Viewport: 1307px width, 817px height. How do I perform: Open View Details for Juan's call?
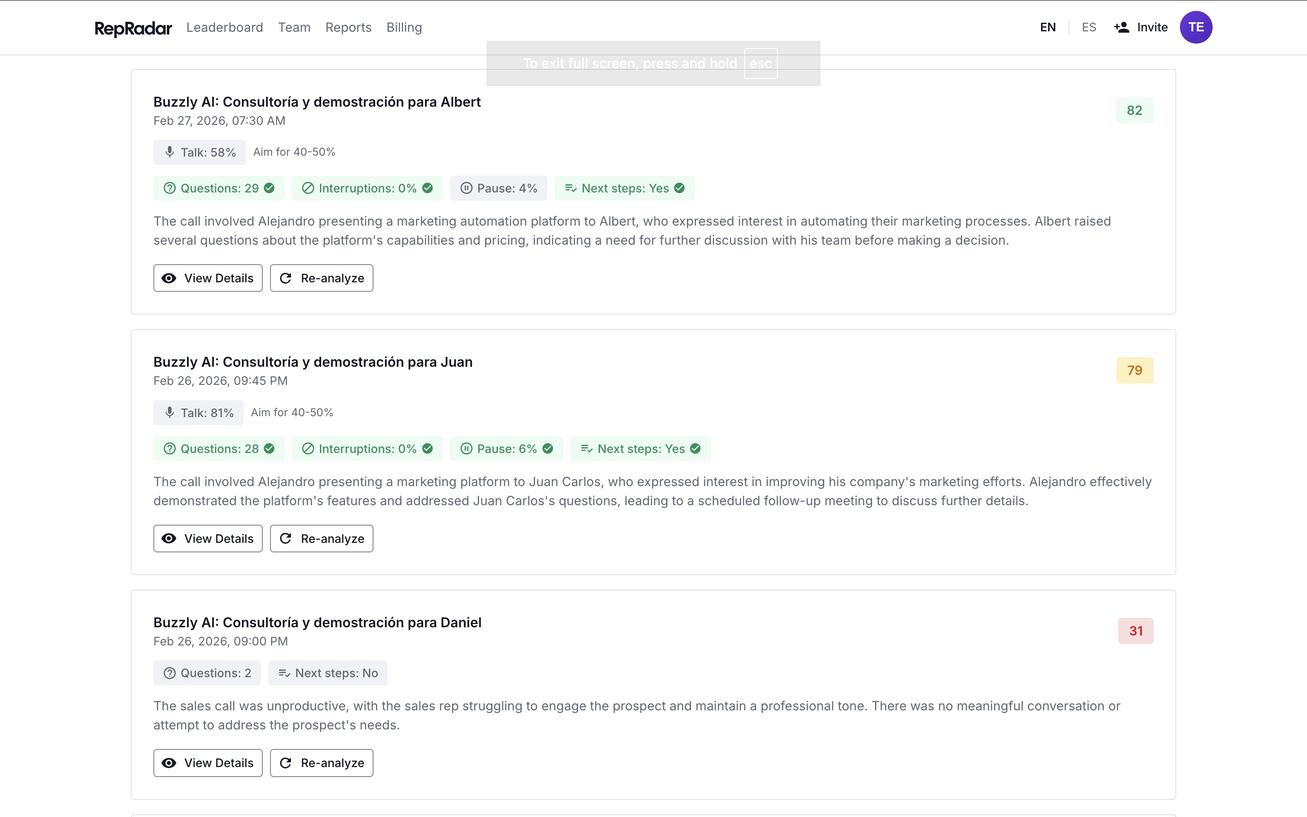pyautogui.click(x=207, y=538)
